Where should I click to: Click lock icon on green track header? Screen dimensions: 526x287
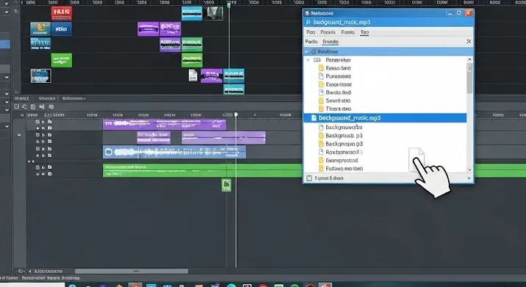[43, 167]
